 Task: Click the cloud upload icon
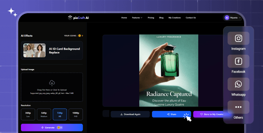pos(52,83)
